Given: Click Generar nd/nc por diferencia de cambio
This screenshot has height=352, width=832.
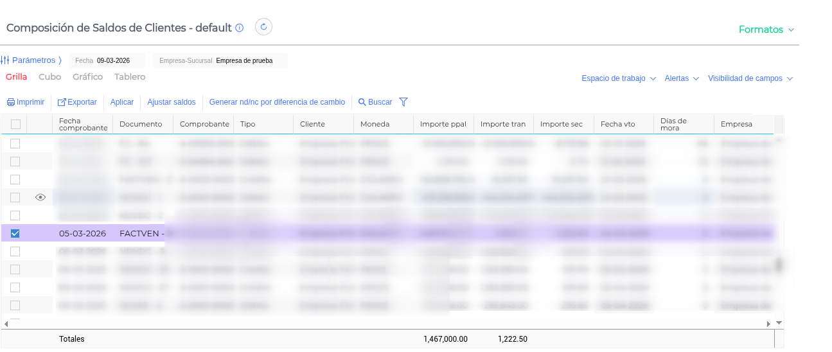Looking at the screenshot, I should 277,102.
